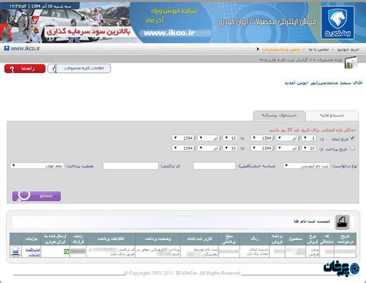The height and width of the screenshot is (283, 366).
Task: Click the printer icon in results row
Action: [x=15, y=251]
